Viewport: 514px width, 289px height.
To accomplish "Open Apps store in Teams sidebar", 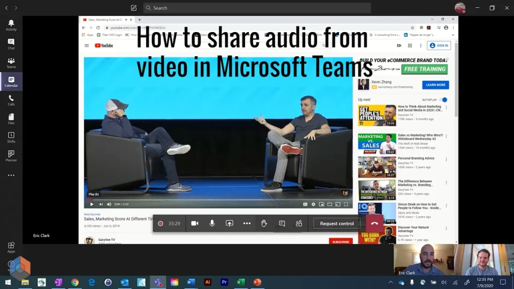I will pyautogui.click(x=11, y=247).
